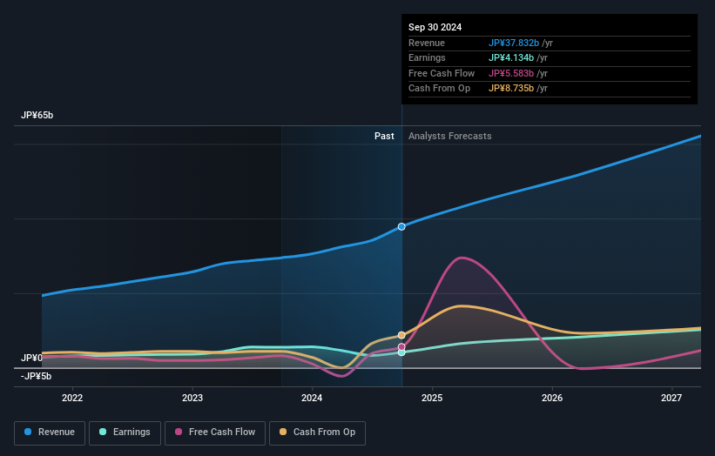Toggle the Cash From Op legend button
715x456 pixels.
tap(317, 433)
